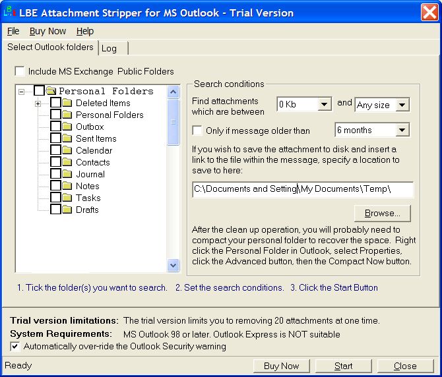Open the 6 months age dropdown

tap(402, 130)
